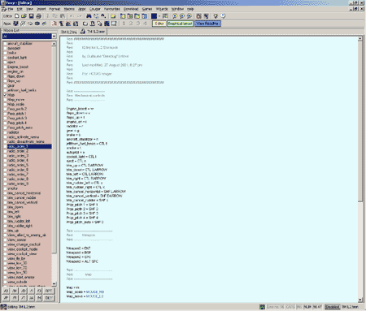Click the NUM indicator in the status bar
The width and height of the screenshot is (366, 311).
(x=307, y=307)
